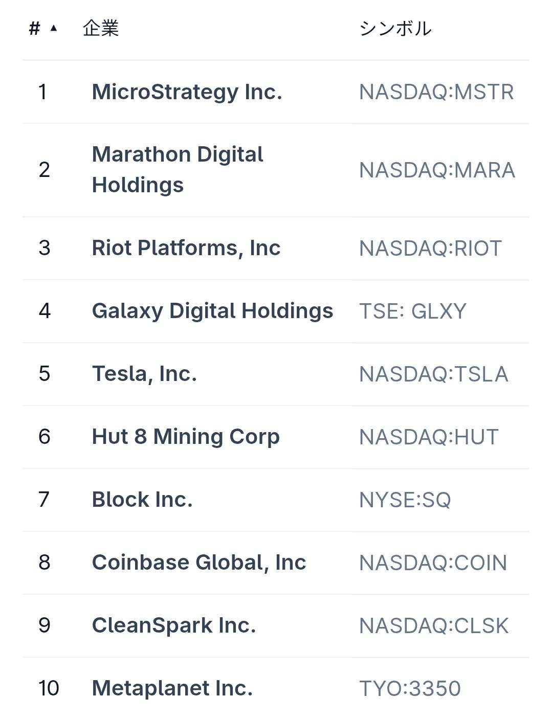Open Metaplanet Inc. company entry
This screenshot has width=552, height=719.
172,688
